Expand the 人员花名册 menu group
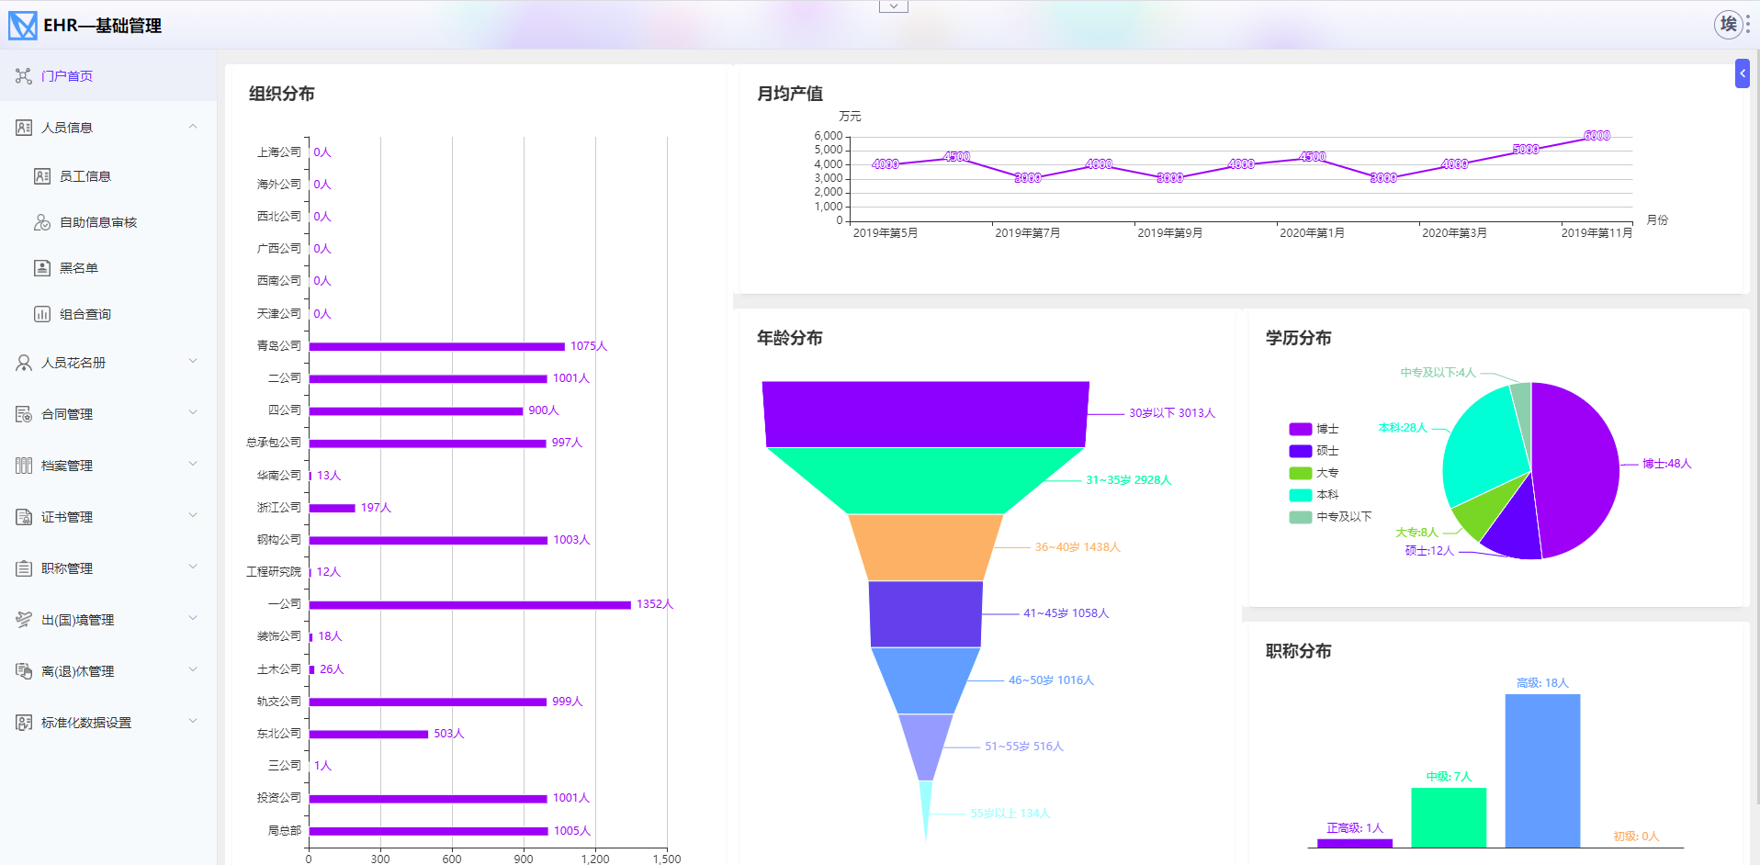Viewport: 1760px width, 865px height. 193,362
